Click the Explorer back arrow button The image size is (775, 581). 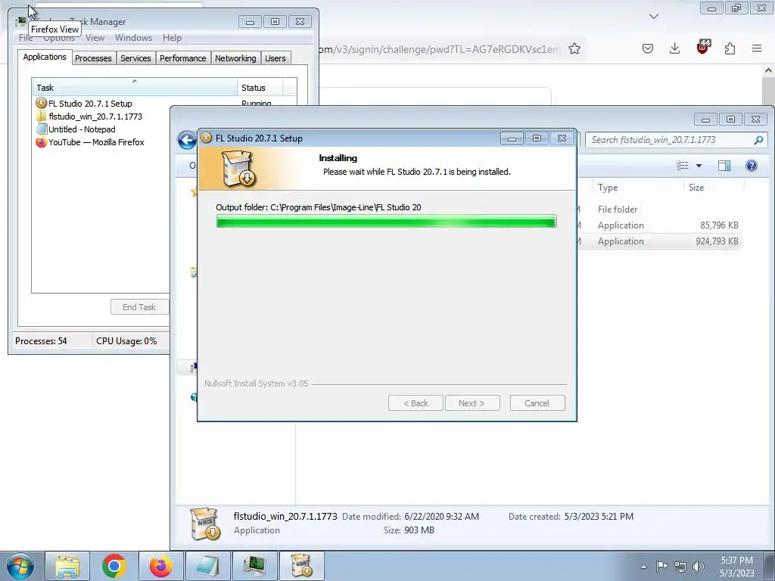(187, 140)
